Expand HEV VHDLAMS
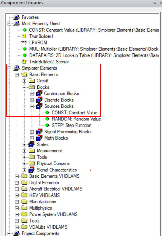This screenshot has height=236, width=162. 17,195
